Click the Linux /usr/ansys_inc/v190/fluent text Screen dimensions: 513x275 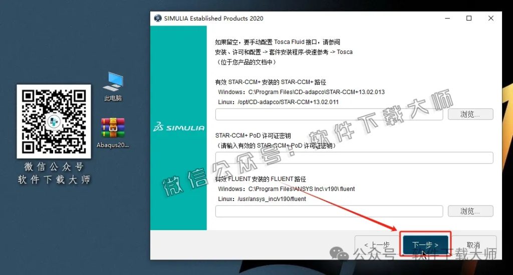[x=262, y=199]
